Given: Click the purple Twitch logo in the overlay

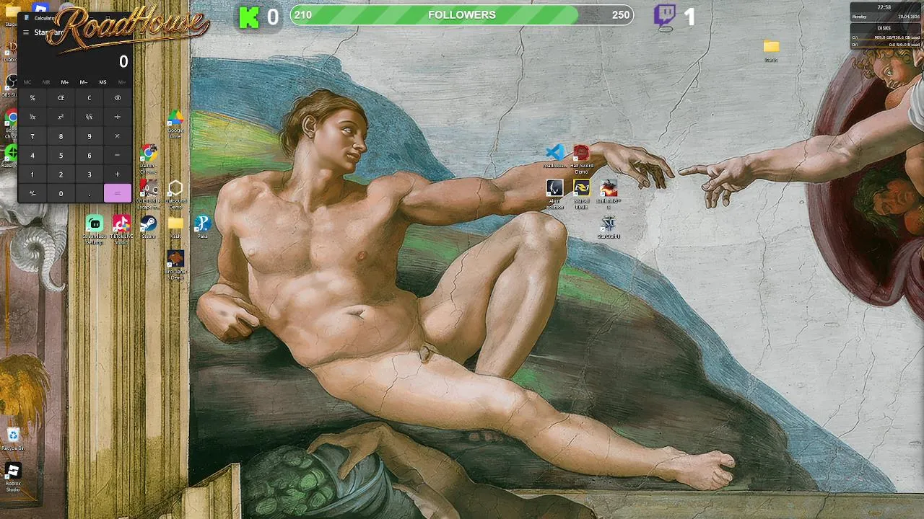Looking at the screenshot, I should [x=665, y=17].
